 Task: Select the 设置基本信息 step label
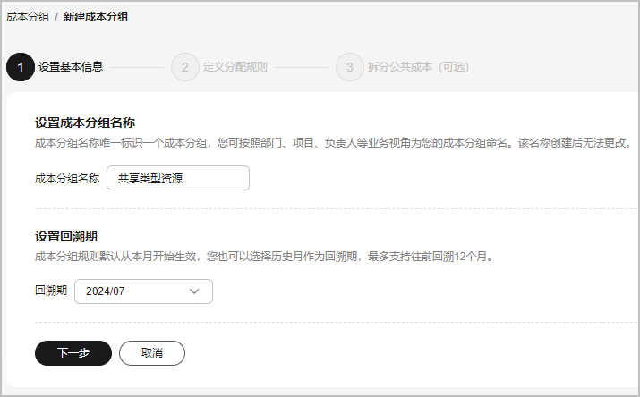tap(71, 67)
